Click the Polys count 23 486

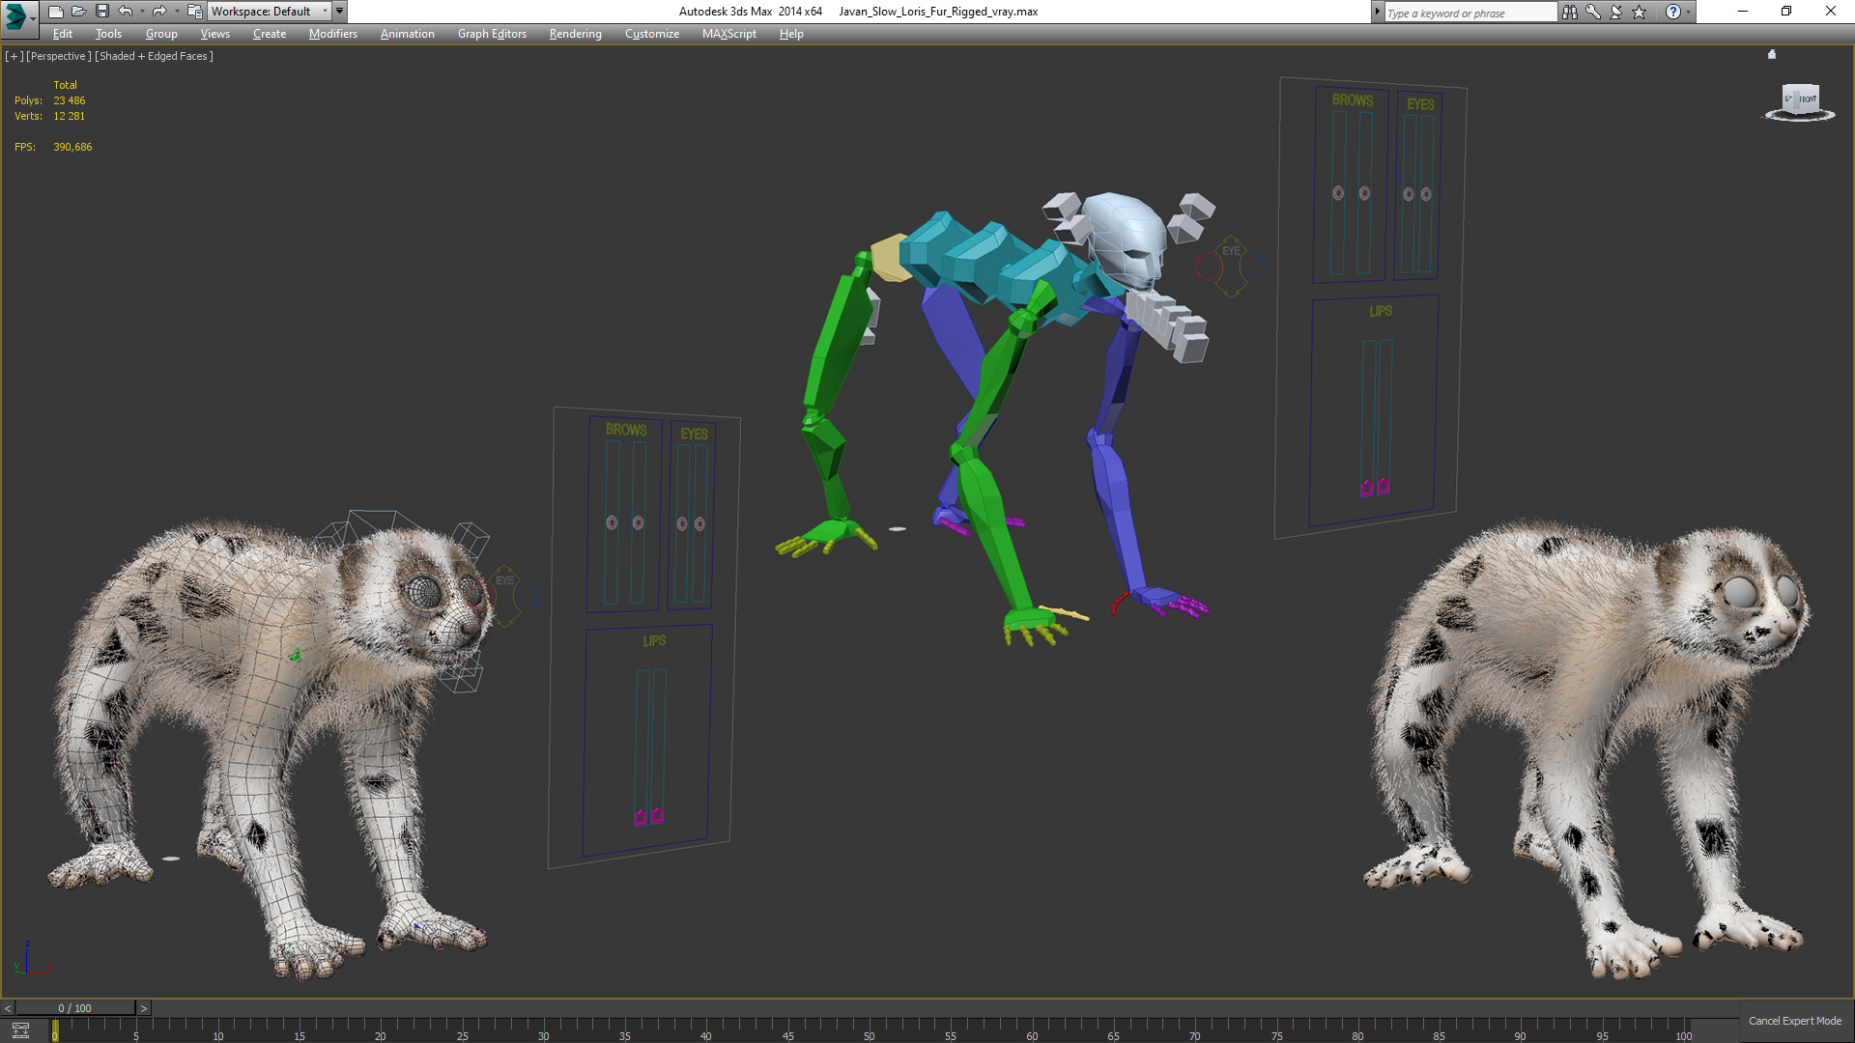point(70,100)
